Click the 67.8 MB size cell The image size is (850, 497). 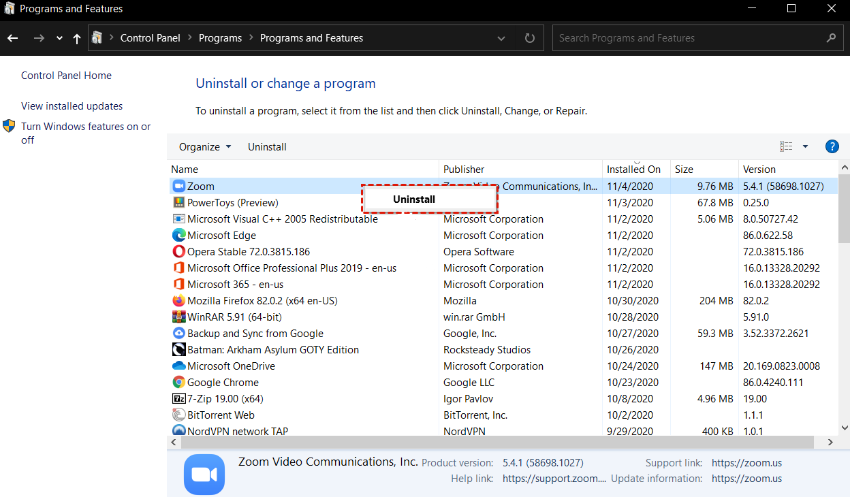pyautogui.click(x=715, y=203)
